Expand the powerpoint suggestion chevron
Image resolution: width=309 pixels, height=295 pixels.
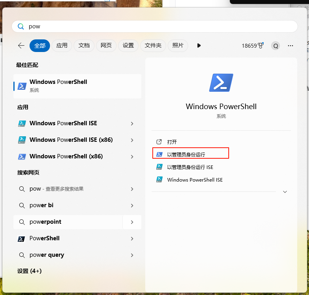tap(132, 222)
